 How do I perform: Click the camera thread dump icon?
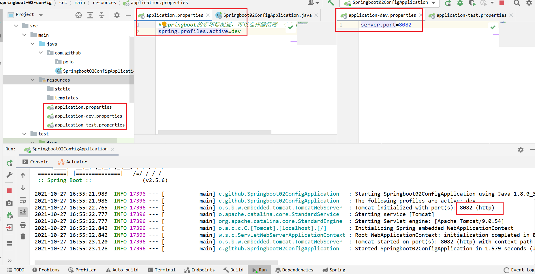coord(10,203)
